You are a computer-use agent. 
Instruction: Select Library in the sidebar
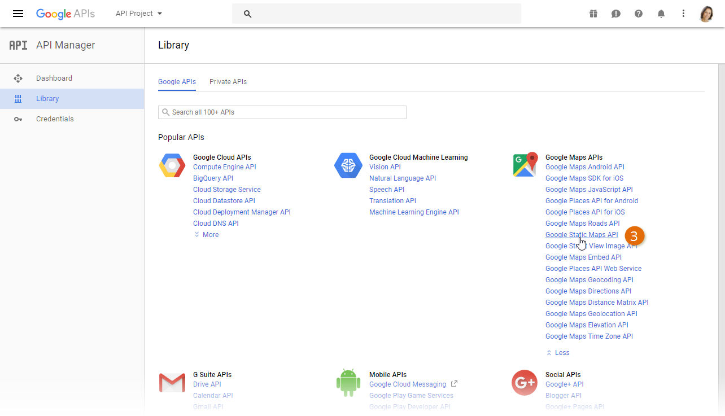[72, 99]
